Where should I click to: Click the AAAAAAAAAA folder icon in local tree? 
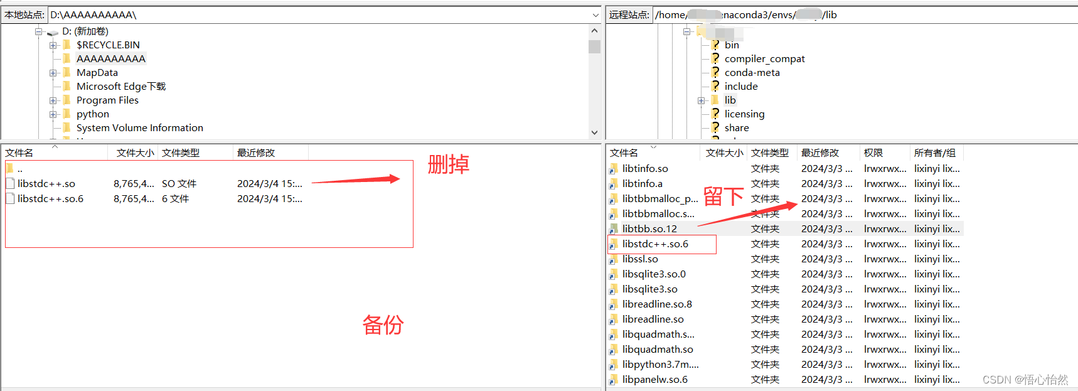67,58
